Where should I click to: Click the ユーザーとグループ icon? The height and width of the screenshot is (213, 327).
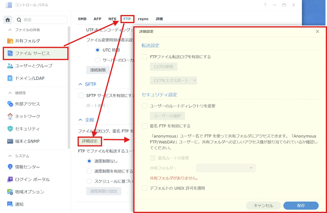10,66
